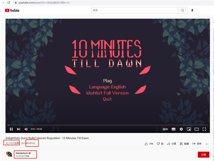Enable theater mode view
The height and width of the screenshot is (161, 214).
pyautogui.click(x=197, y=129)
